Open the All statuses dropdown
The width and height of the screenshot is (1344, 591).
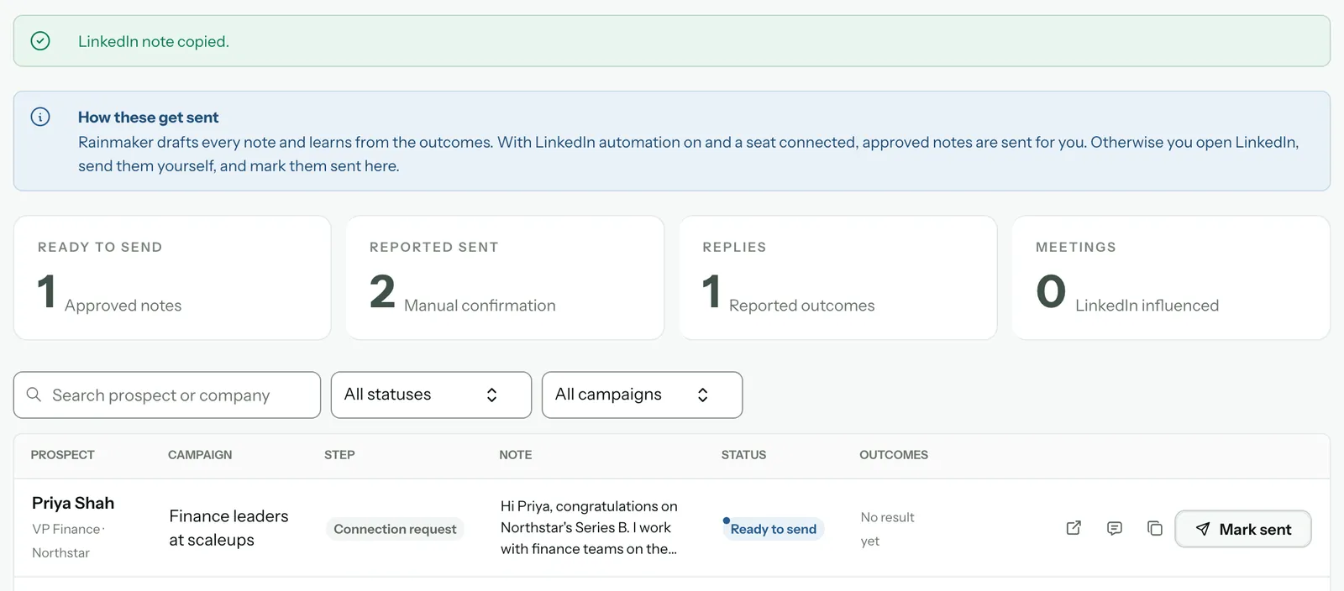[431, 395]
